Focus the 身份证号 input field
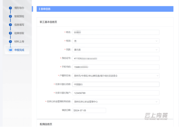The image size is (179, 127). coord(116,58)
